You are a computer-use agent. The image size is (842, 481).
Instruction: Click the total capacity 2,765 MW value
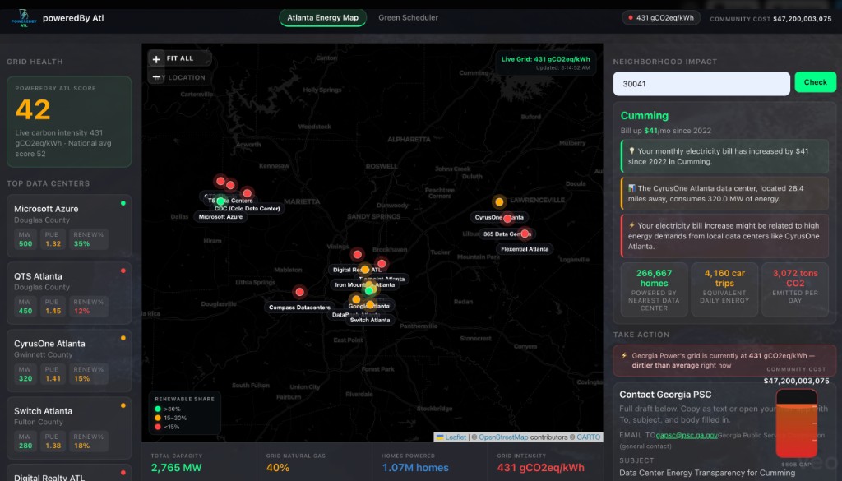176,468
